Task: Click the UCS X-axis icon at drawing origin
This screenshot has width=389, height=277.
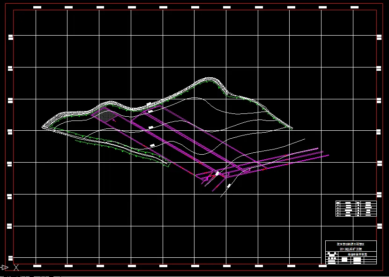Action: [x=16, y=268]
